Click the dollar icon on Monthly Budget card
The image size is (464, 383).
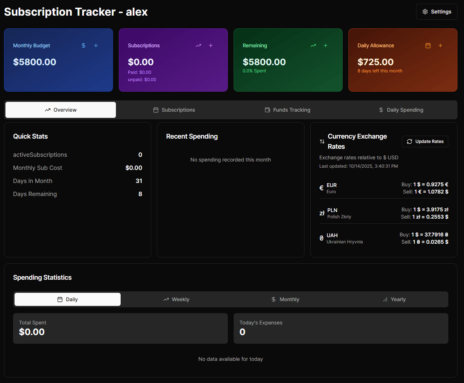tap(83, 45)
